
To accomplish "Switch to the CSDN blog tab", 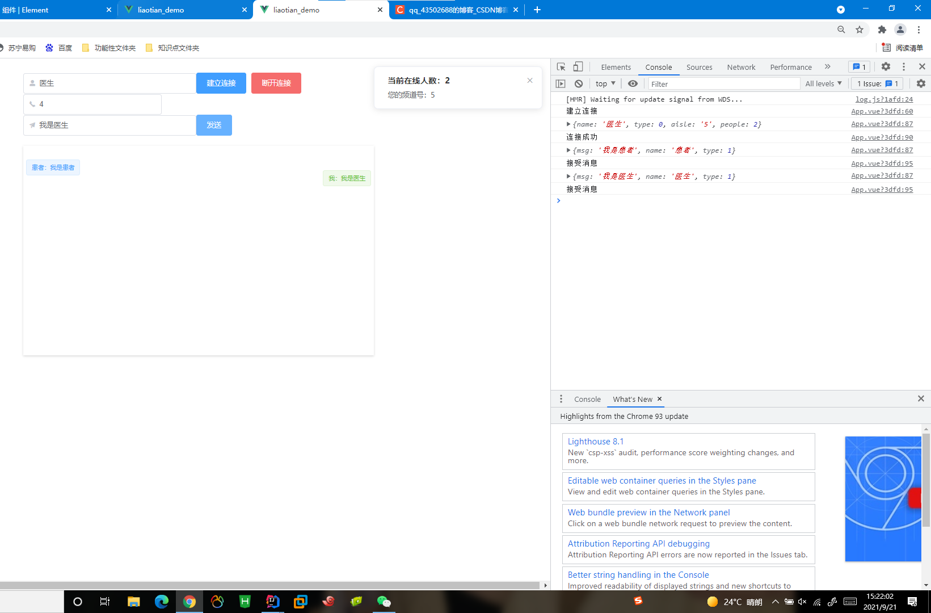I will [457, 10].
